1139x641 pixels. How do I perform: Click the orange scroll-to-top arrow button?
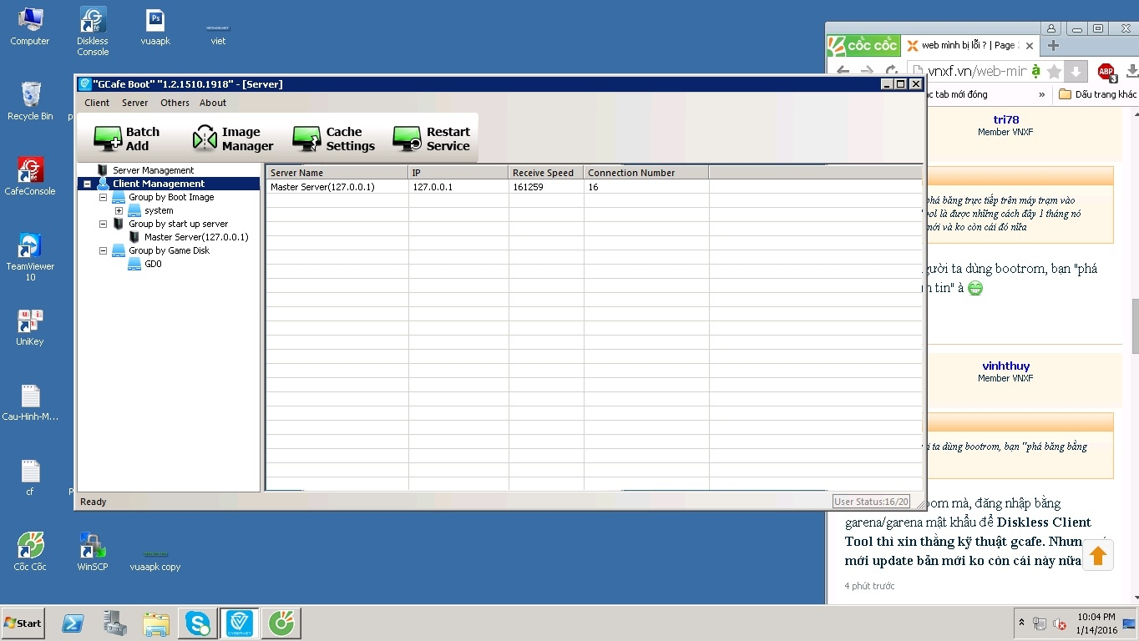click(1097, 555)
